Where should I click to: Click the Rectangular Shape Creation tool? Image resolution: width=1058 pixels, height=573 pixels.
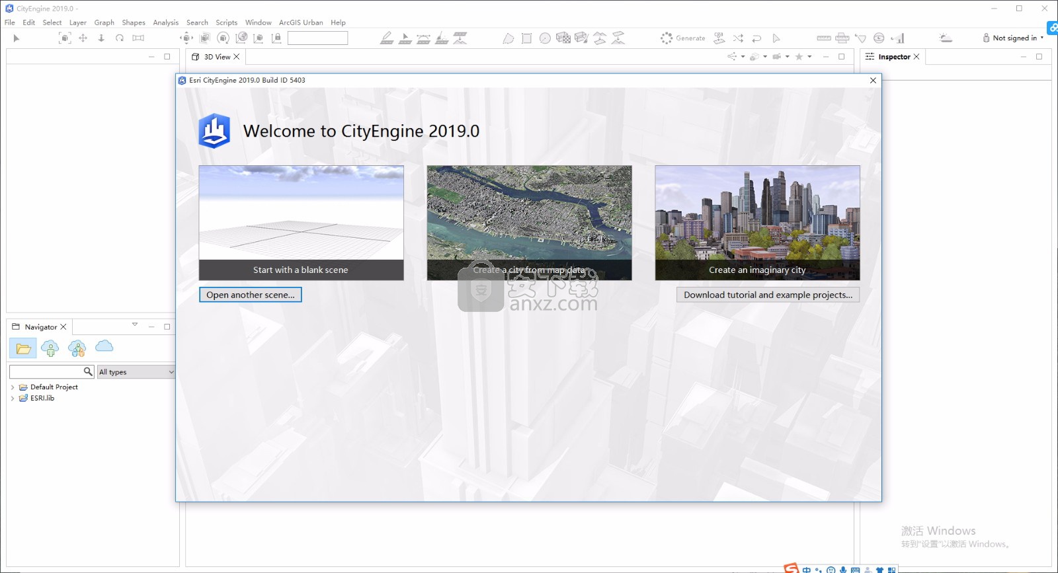click(526, 38)
